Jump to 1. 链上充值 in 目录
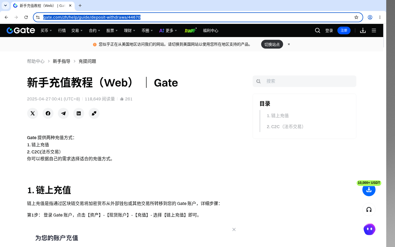This screenshot has width=395, height=247. [278, 116]
